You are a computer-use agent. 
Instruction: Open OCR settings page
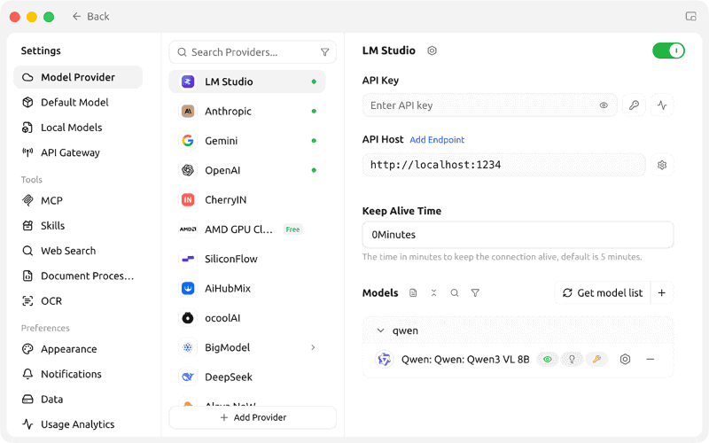tap(78, 301)
